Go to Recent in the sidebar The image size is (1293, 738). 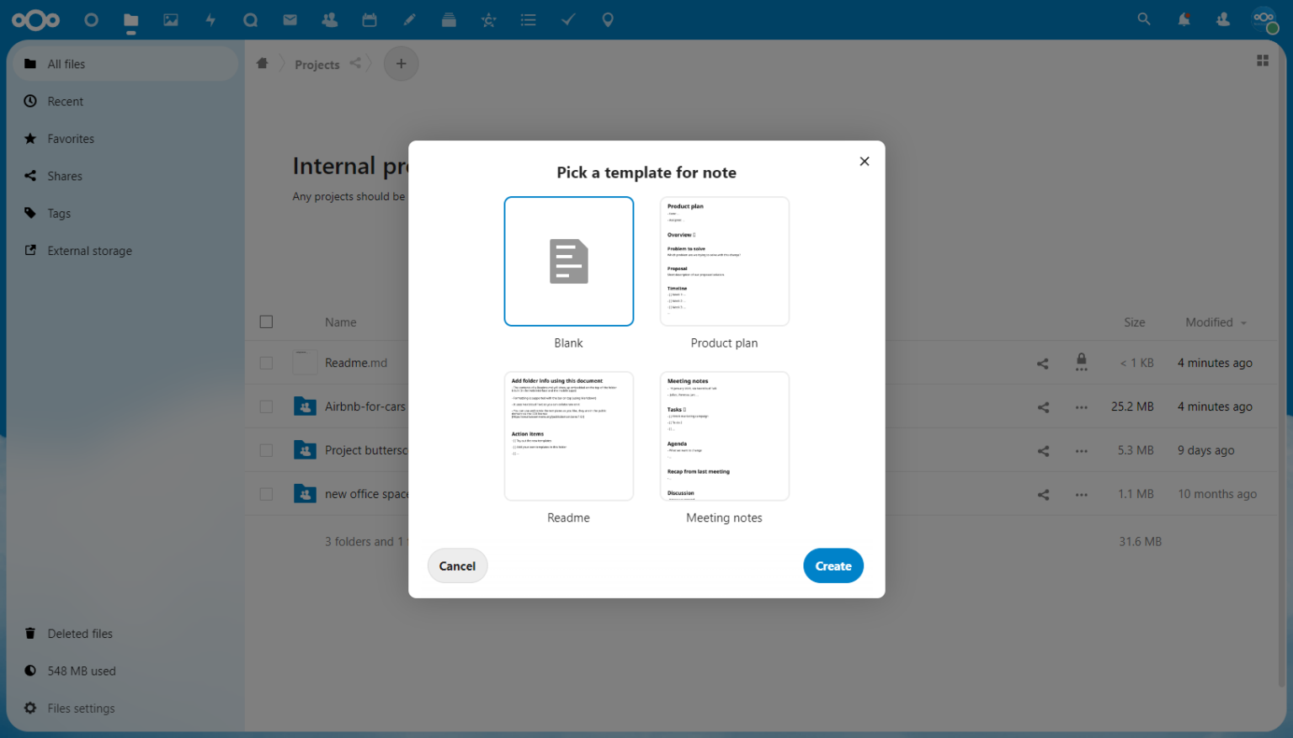pos(64,101)
